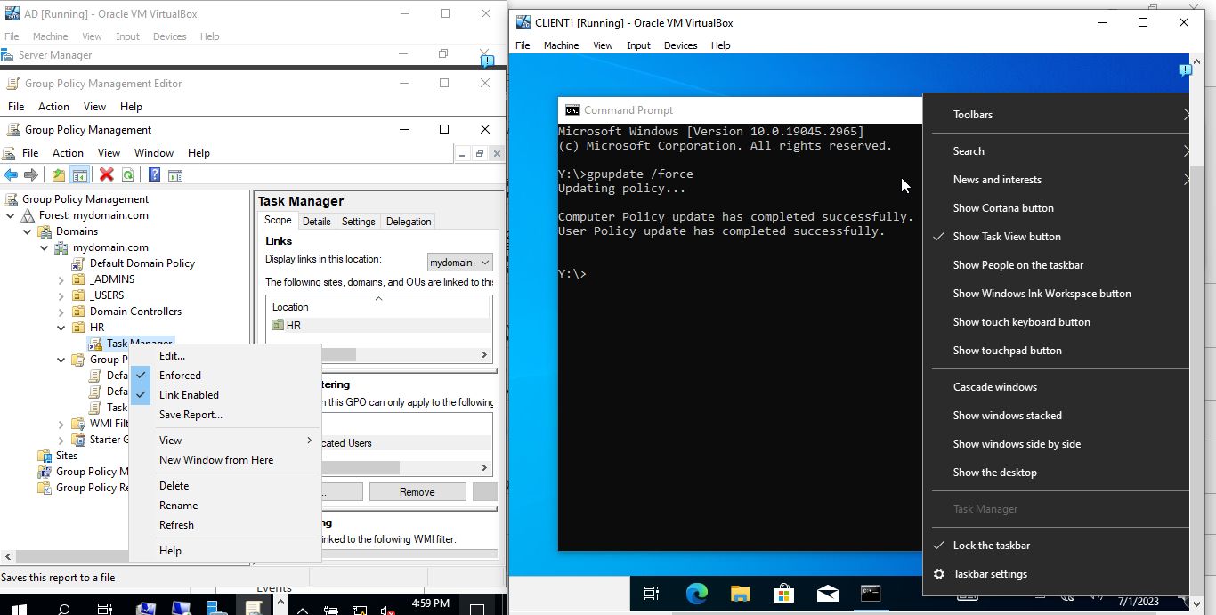Image resolution: width=1216 pixels, height=615 pixels.
Task: Open Microsoft Store on CLIENT1 taskbar
Action: pyautogui.click(x=783, y=594)
